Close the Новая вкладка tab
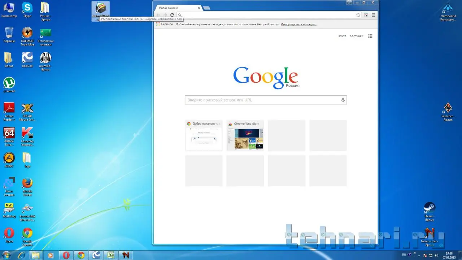The width and height of the screenshot is (462, 260). tap(199, 8)
